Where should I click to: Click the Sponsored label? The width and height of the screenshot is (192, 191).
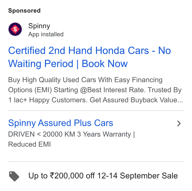[x=24, y=11]
